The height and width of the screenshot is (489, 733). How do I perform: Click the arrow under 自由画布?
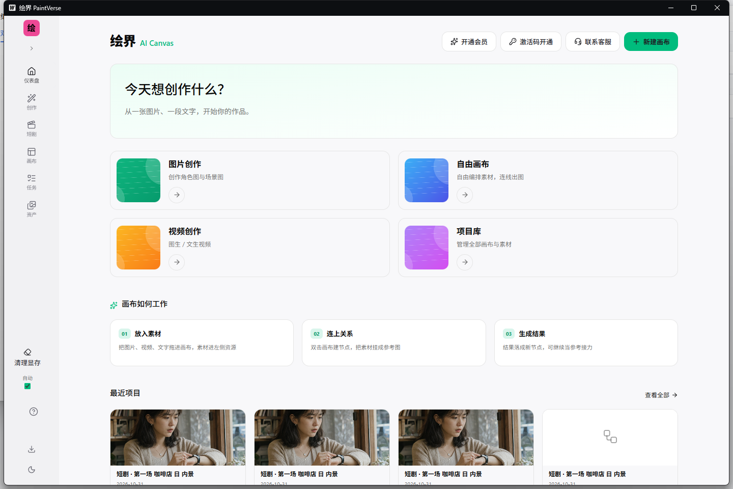pos(465,195)
